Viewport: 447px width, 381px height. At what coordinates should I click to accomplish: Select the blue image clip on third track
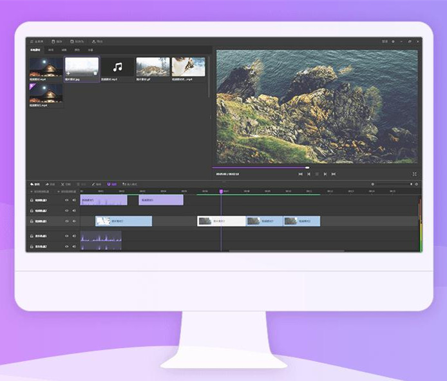point(124,221)
